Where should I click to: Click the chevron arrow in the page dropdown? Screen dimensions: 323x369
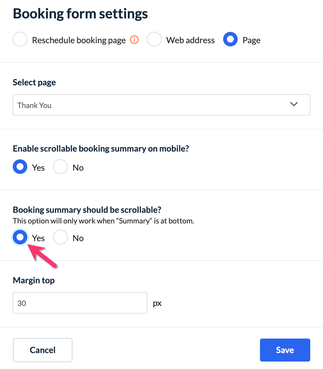(294, 104)
